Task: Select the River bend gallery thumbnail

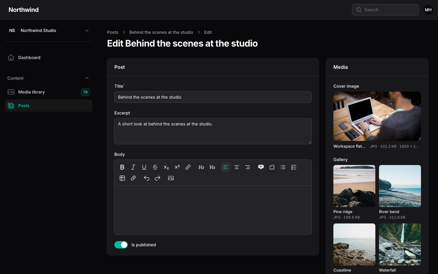Action: pyautogui.click(x=400, y=186)
